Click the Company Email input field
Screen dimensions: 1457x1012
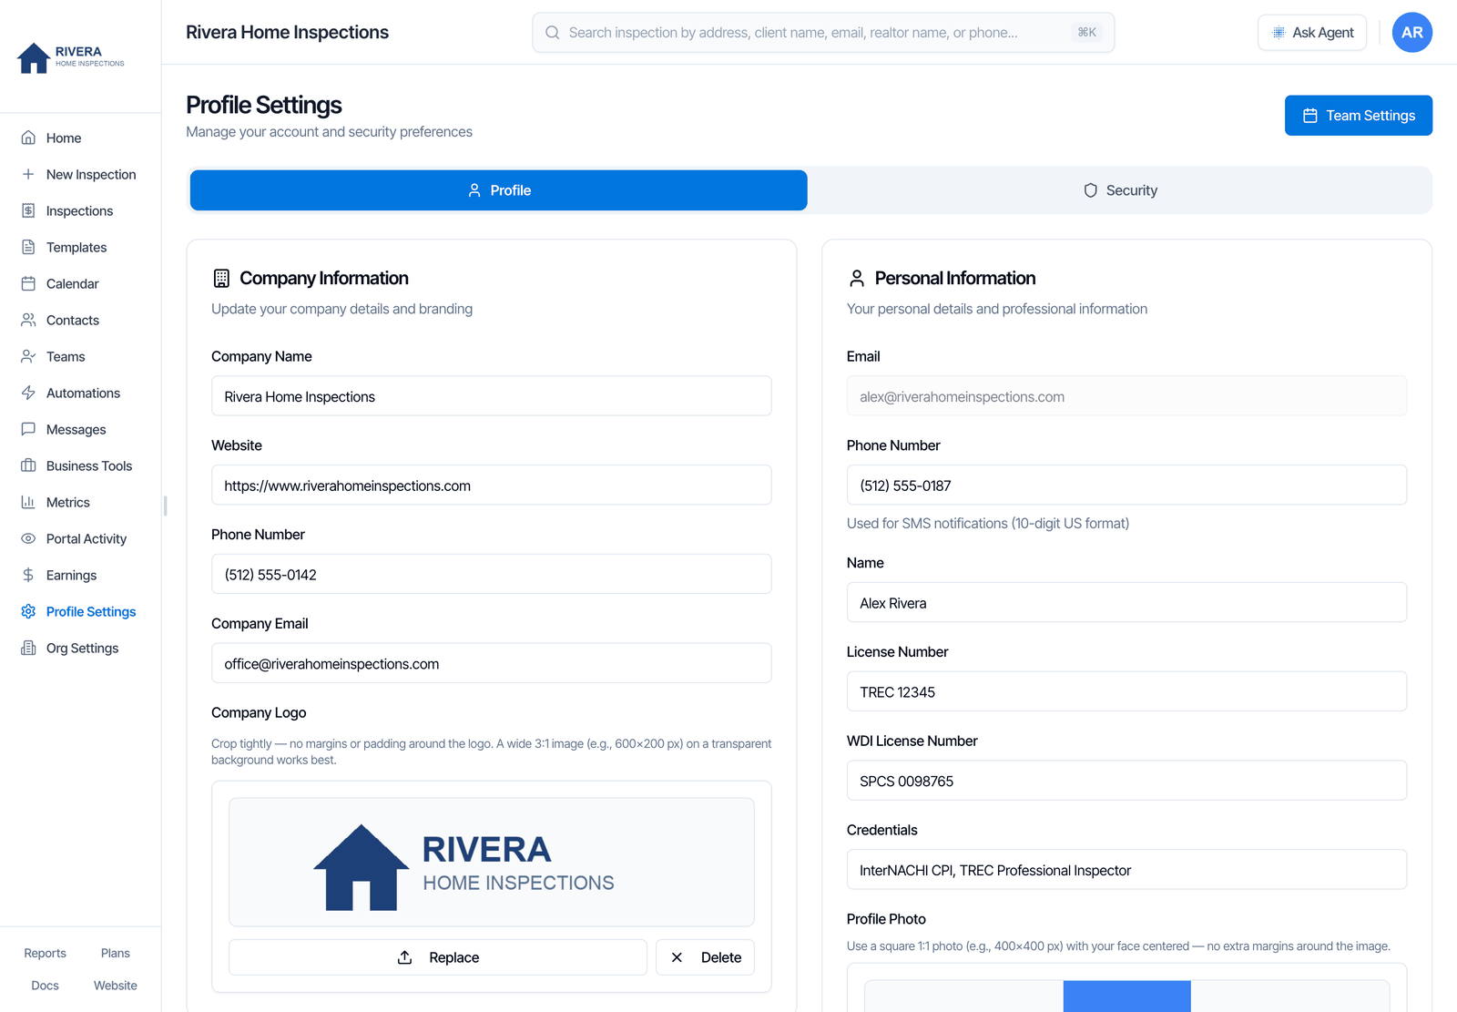pyautogui.click(x=492, y=664)
